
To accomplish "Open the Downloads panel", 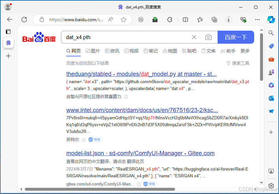I will point(229,20).
